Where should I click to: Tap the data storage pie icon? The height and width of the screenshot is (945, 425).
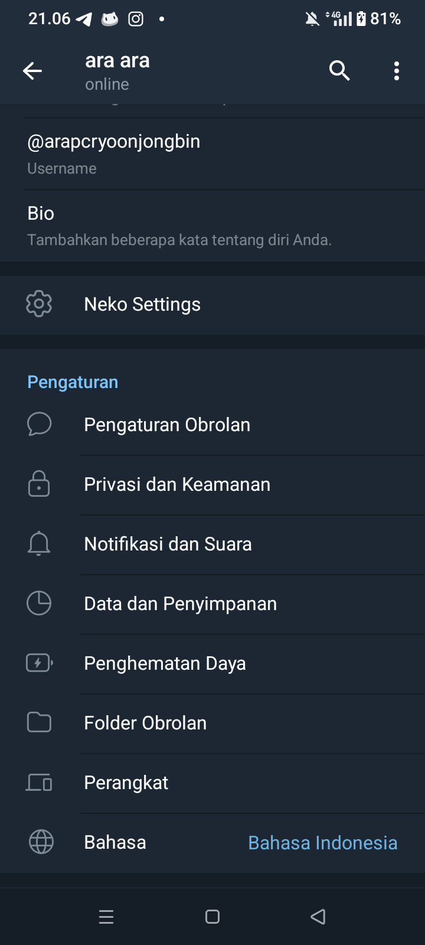click(x=39, y=603)
